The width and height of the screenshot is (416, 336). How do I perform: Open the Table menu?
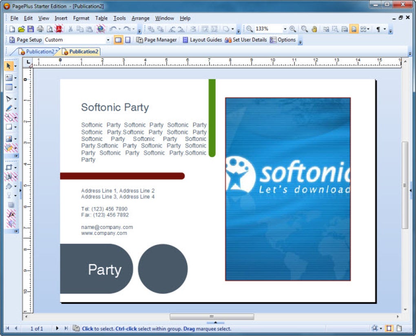[101, 18]
